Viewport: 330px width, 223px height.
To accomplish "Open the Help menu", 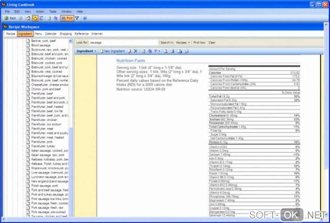I will tap(80, 12).
